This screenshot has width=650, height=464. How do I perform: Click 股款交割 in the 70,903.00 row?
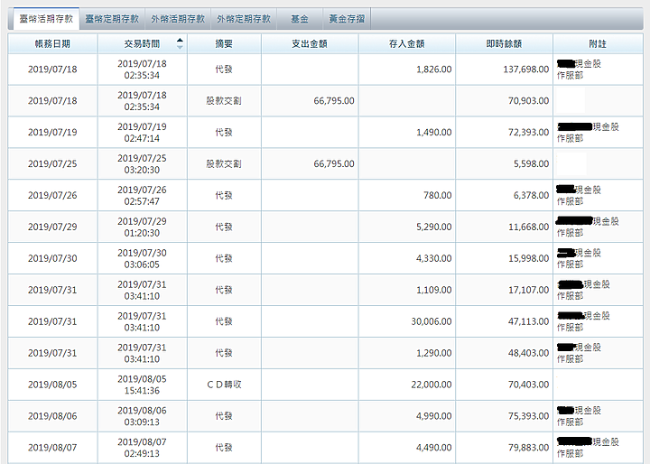click(x=224, y=101)
